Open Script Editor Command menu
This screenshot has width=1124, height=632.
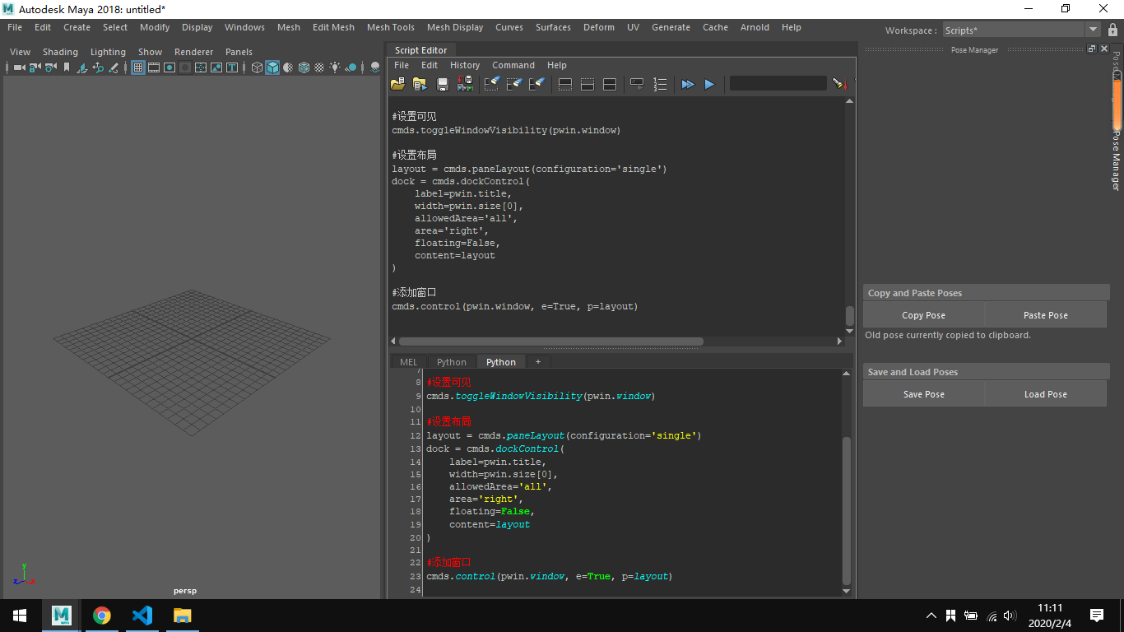[x=513, y=65]
